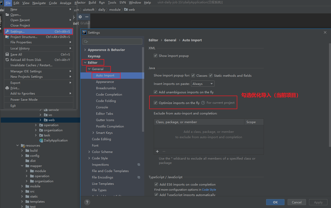
Task: Click the Reload All from Disk icon
Action: pos(7,60)
